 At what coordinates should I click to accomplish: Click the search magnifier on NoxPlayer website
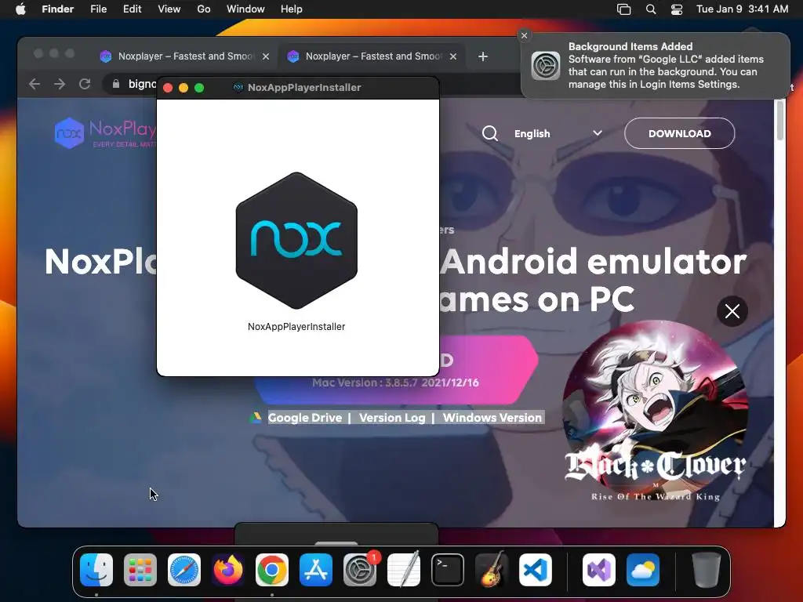point(490,133)
